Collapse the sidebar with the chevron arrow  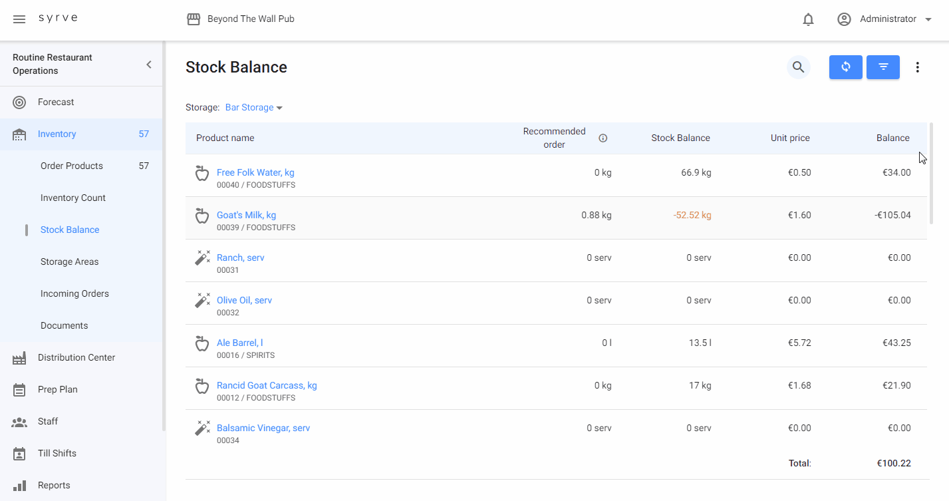[x=149, y=65]
